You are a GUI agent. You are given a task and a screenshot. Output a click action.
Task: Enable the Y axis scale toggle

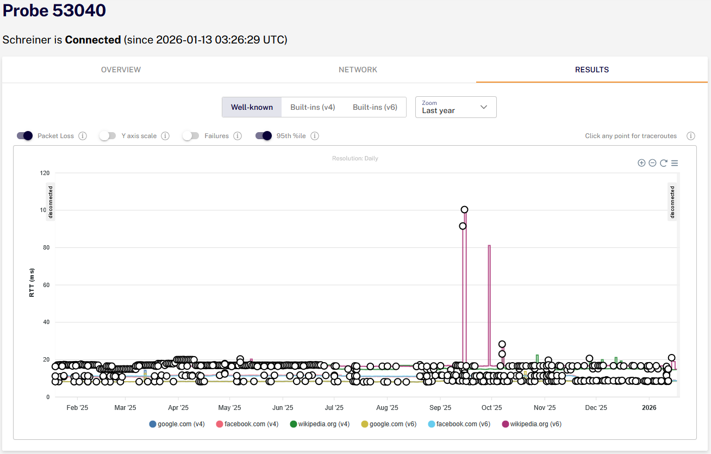tap(108, 136)
